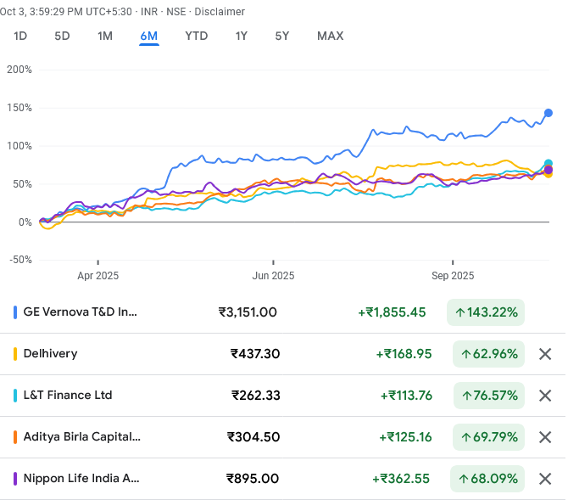Select the 5D time range

[x=62, y=36]
